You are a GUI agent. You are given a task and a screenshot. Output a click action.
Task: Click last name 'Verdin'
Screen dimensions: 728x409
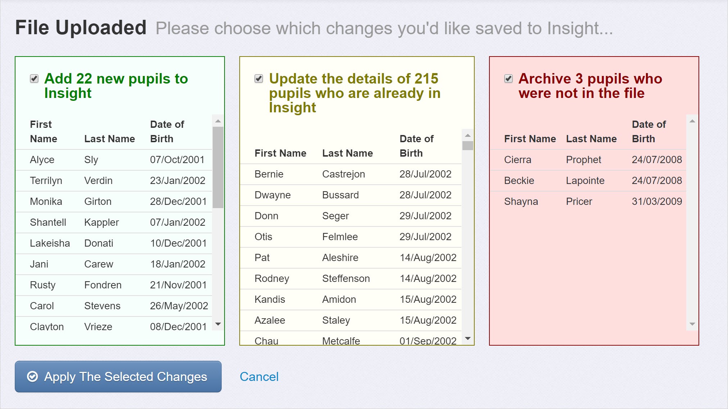98,180
